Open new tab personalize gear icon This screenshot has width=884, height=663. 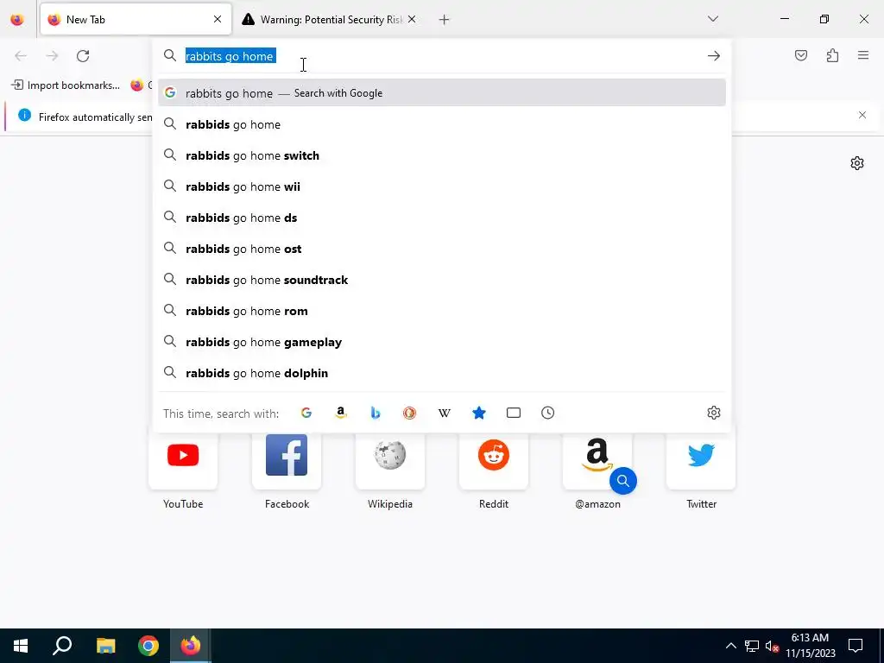pyautogui.click(x=857, y=163)
